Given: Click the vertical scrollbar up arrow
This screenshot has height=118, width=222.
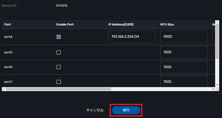Looking at the screenshot, I should coord(217,22).
